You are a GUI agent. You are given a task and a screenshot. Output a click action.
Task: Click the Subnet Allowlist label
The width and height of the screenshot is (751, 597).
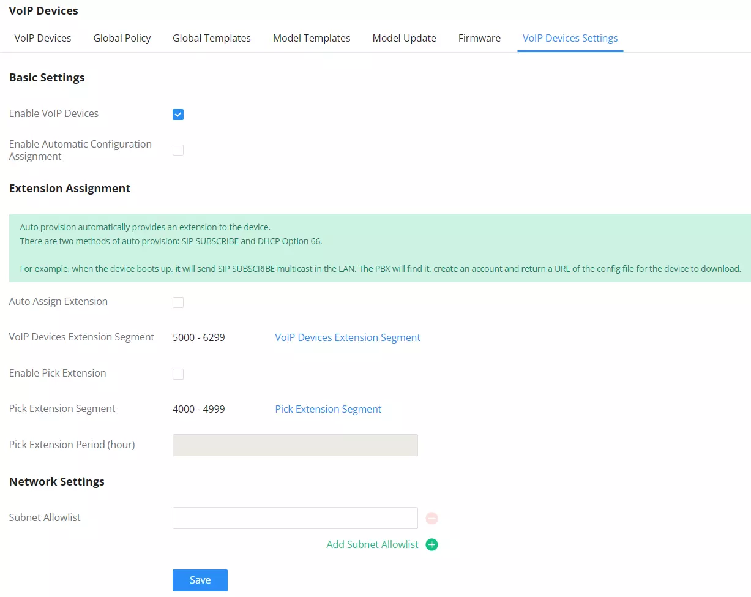[45, 517]
